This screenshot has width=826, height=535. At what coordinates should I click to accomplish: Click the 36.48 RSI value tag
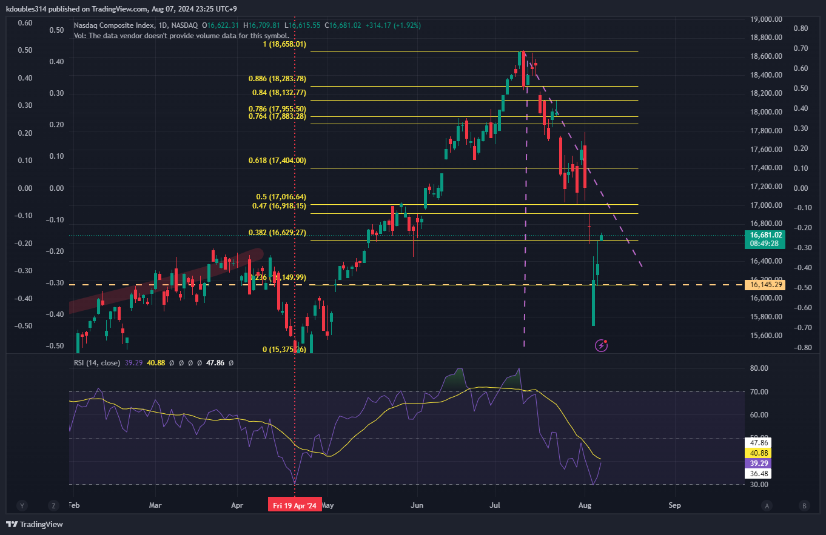tap(759, 473)
